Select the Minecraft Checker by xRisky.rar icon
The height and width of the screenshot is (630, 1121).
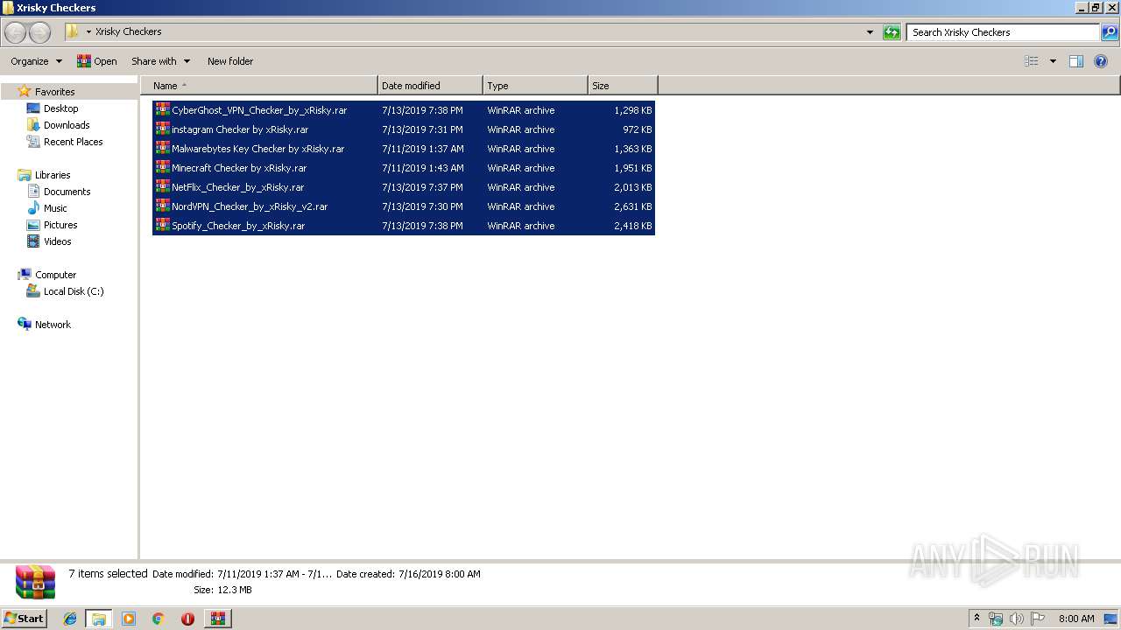163,168
